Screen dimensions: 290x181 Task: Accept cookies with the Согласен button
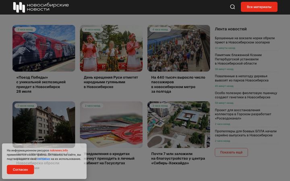pos(21,170)
